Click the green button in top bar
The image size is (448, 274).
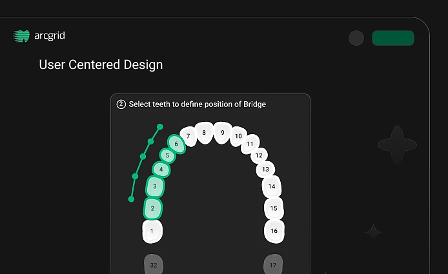392,38
